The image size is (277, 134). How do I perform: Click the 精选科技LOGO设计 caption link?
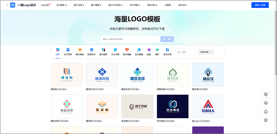click(95, 89)
